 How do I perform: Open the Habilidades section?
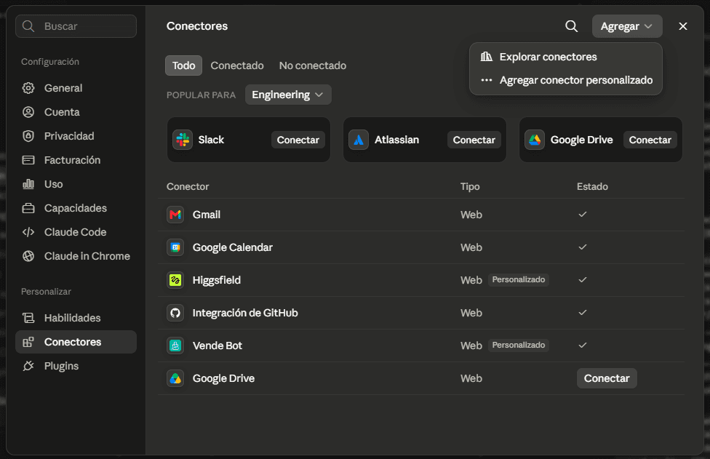pyautogui.click(x=76, y=318)
